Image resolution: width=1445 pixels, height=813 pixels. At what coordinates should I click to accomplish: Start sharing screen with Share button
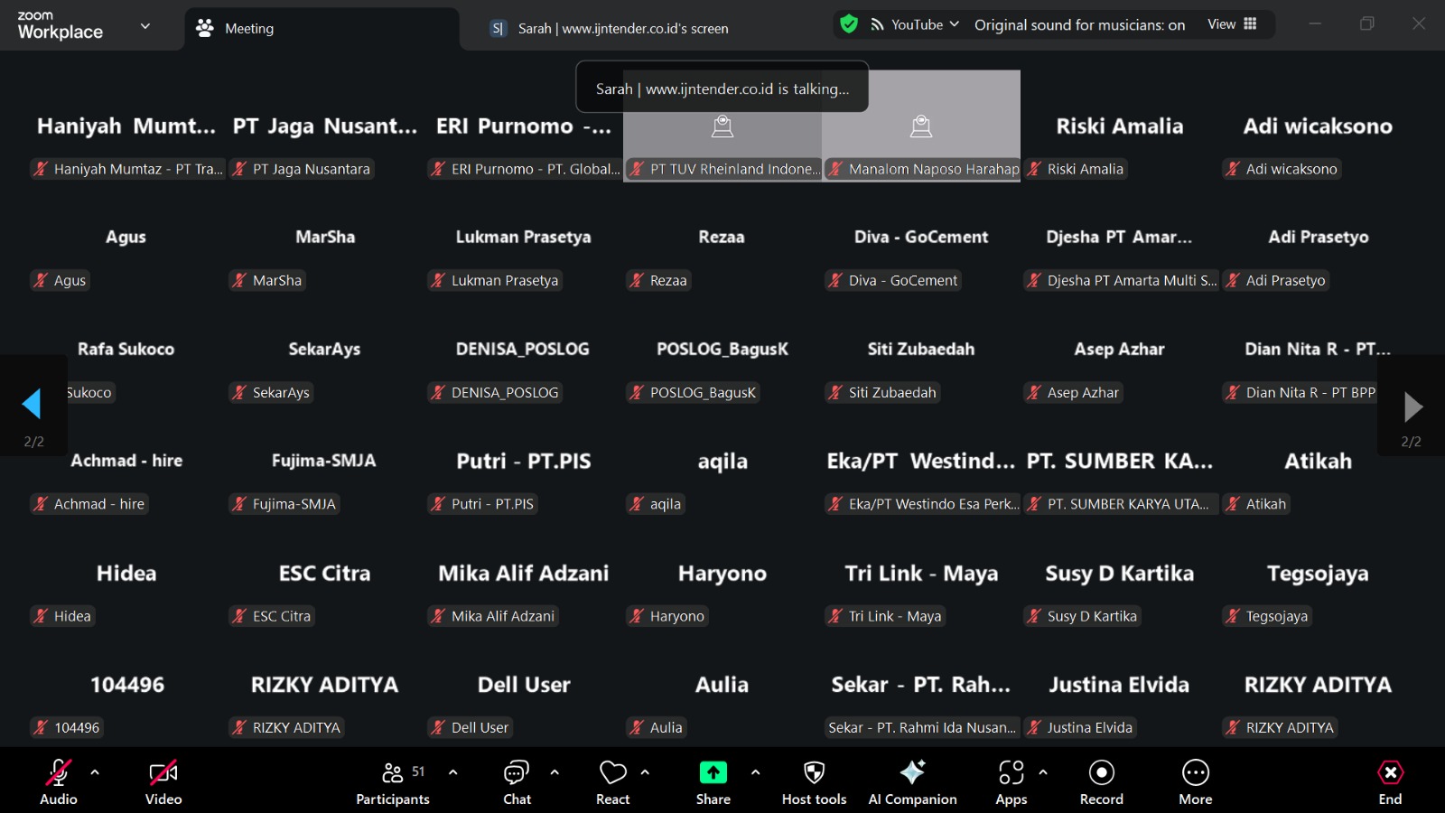click(713, 782)
